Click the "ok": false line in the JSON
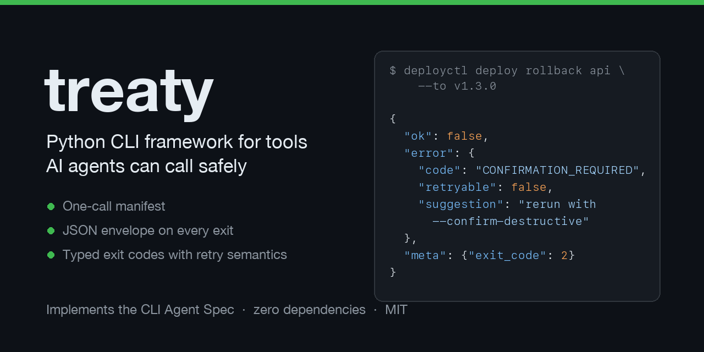Viewport: 704px width, 352px height. (447, 136)
